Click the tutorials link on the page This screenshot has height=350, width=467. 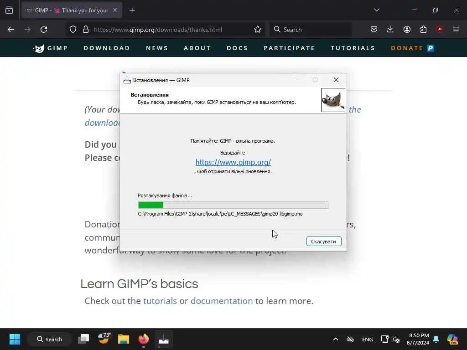click(x=160, y=301)
